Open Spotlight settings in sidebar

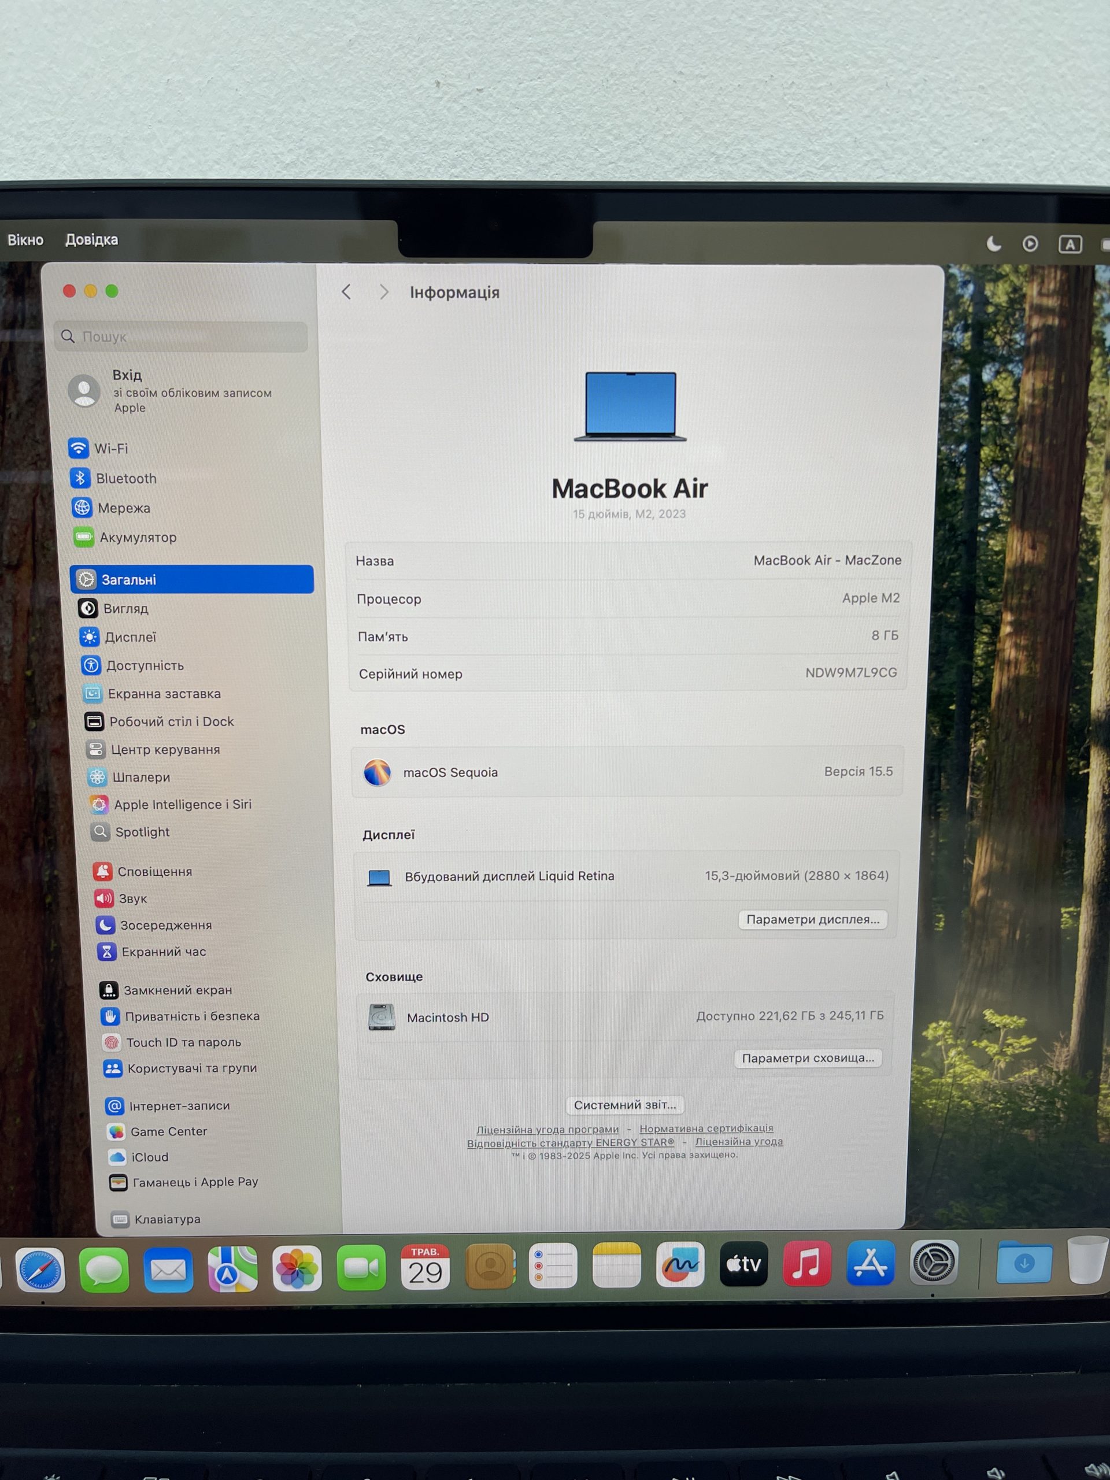(x=131, y=832)
